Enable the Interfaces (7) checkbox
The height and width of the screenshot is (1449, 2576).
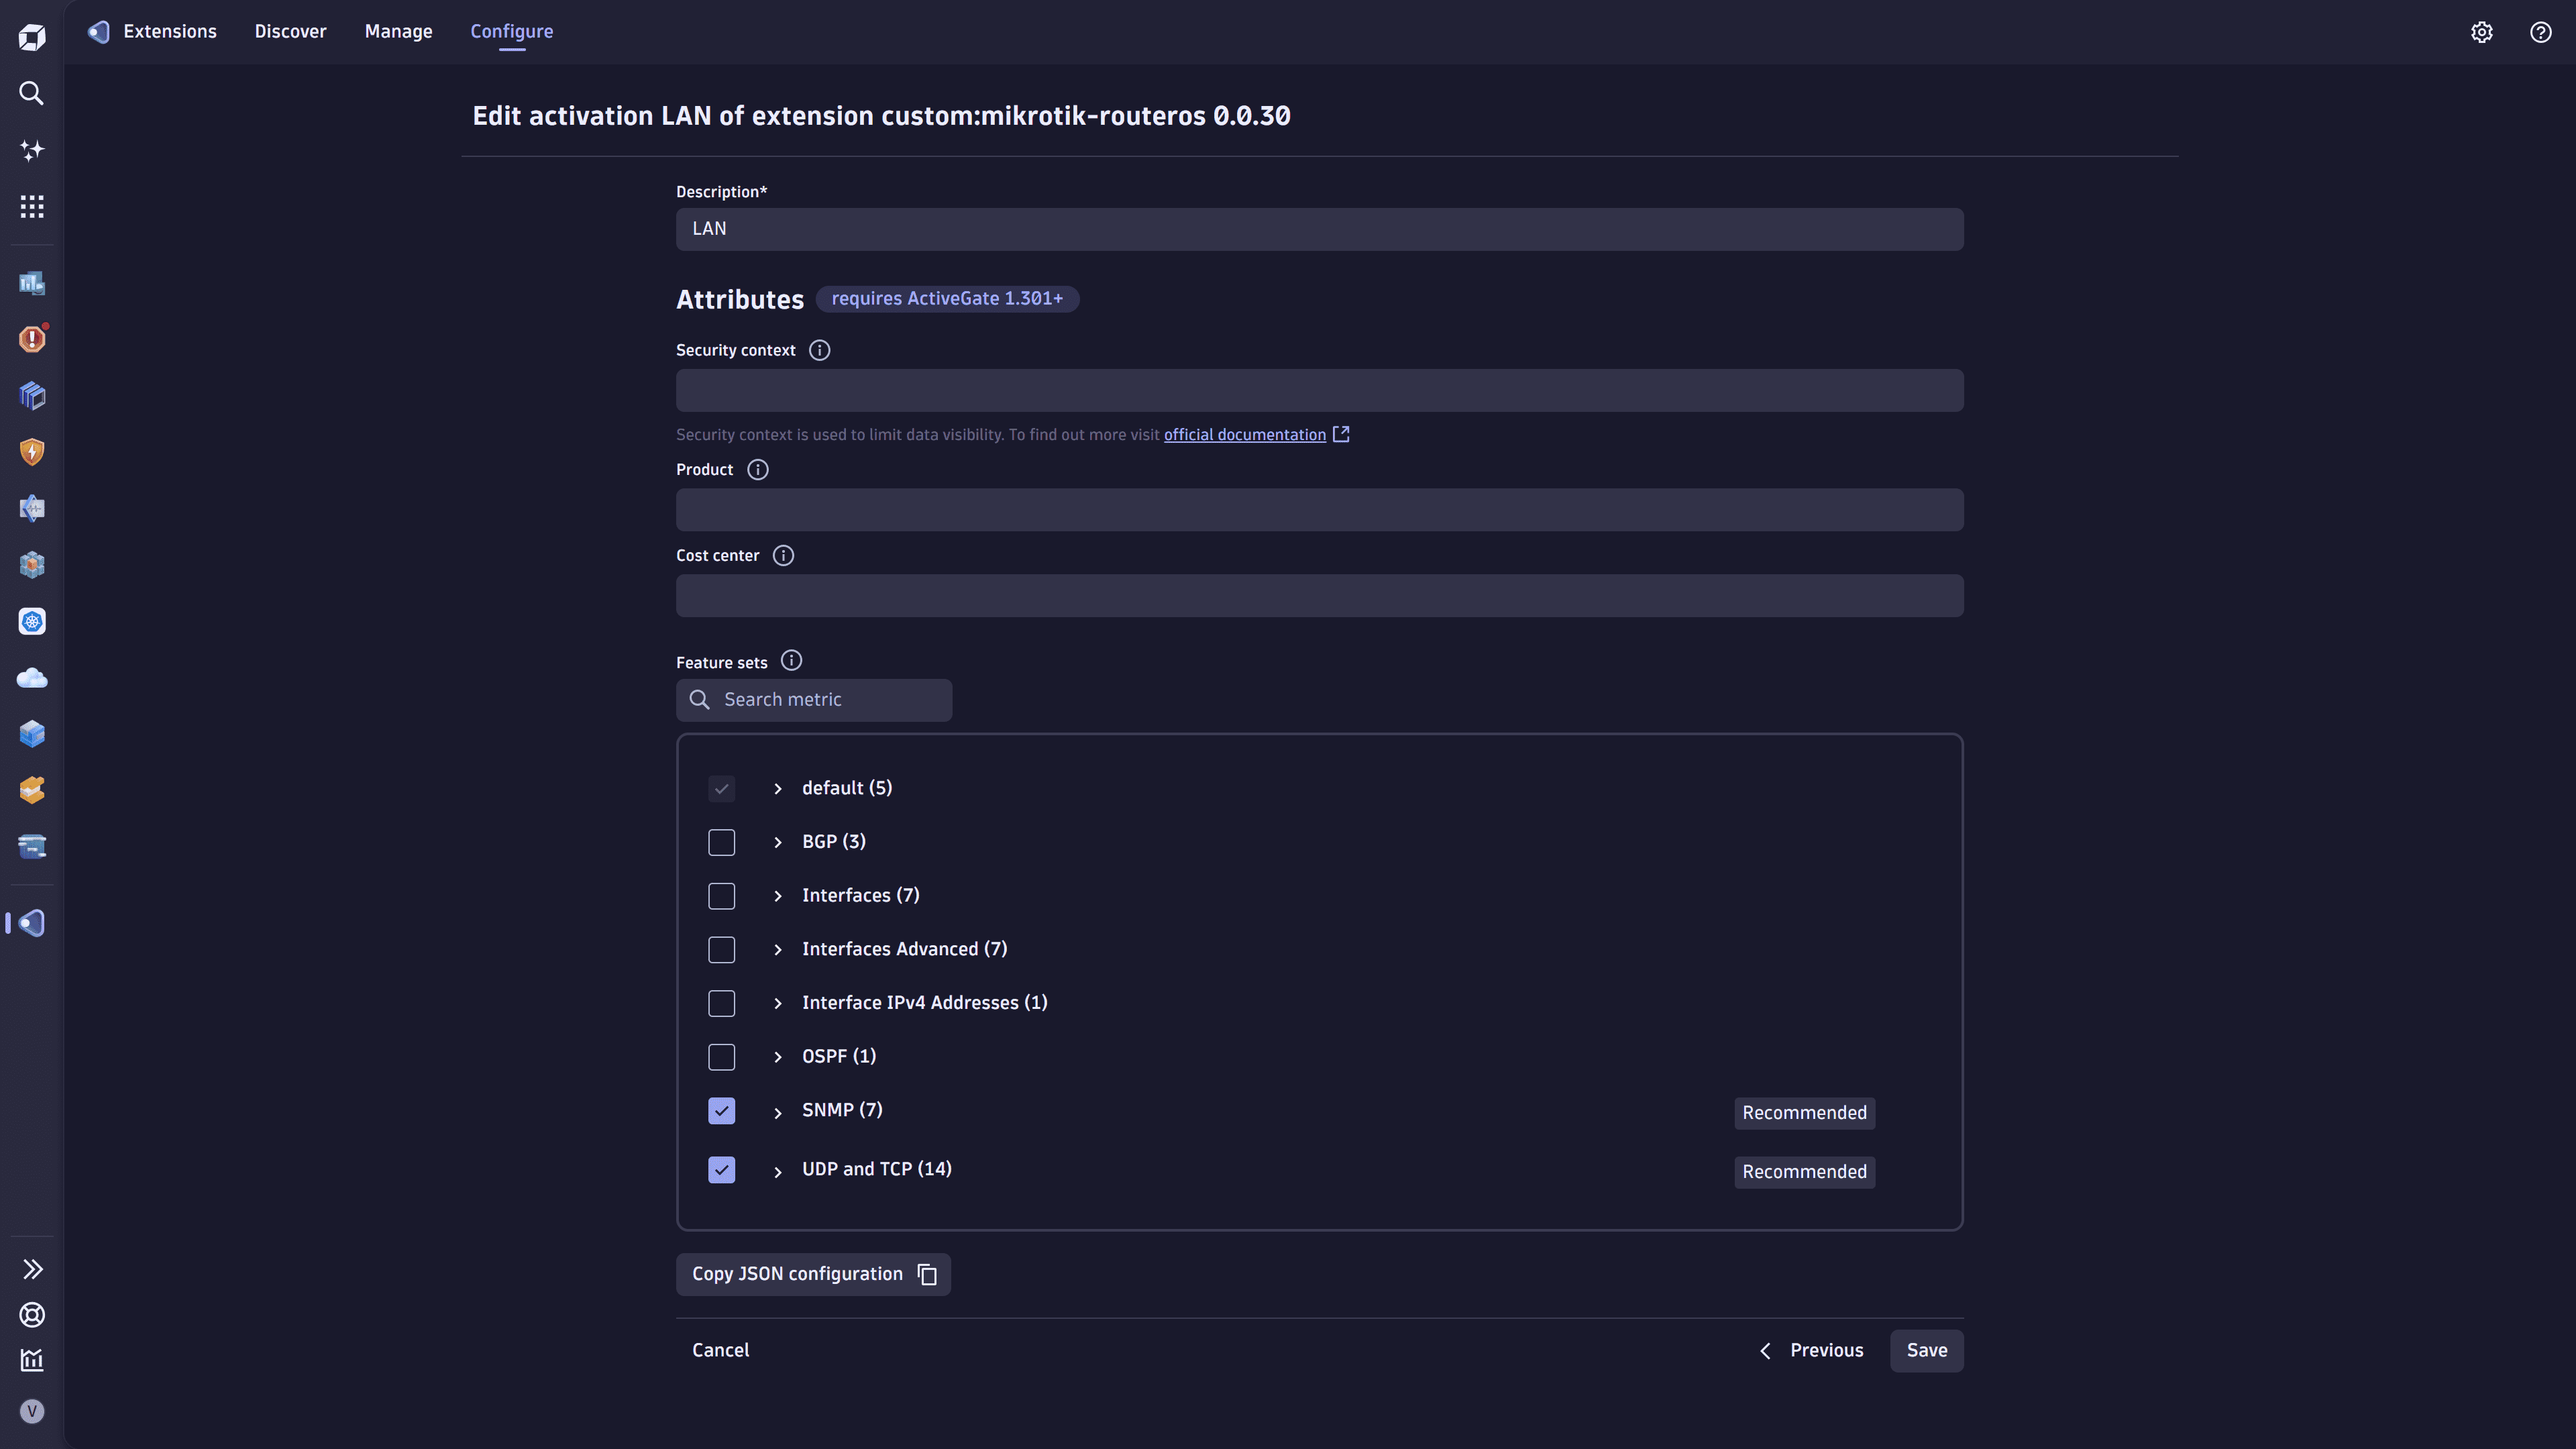[721, 896]
